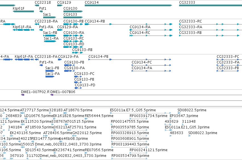
Task: Select transcript Klp61F-RA
Action: pyautogui.click(x=23, y=30)
